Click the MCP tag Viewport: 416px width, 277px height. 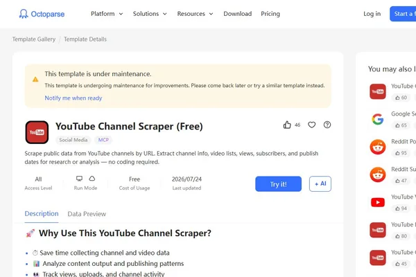pyautogui.click(x=103, y=140)
